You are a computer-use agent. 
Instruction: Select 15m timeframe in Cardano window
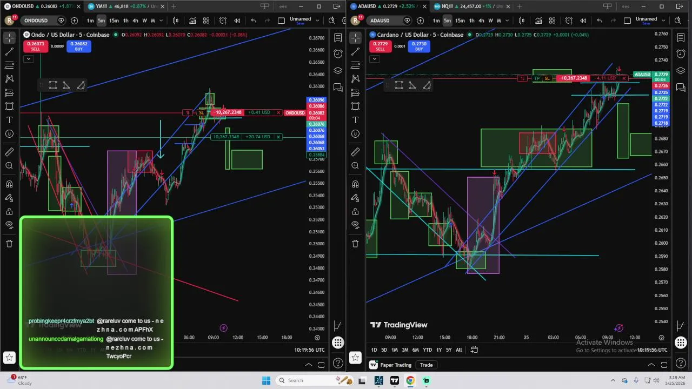click(x=460, y=21)
